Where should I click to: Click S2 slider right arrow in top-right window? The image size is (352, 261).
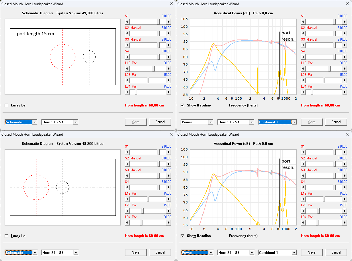345,33
